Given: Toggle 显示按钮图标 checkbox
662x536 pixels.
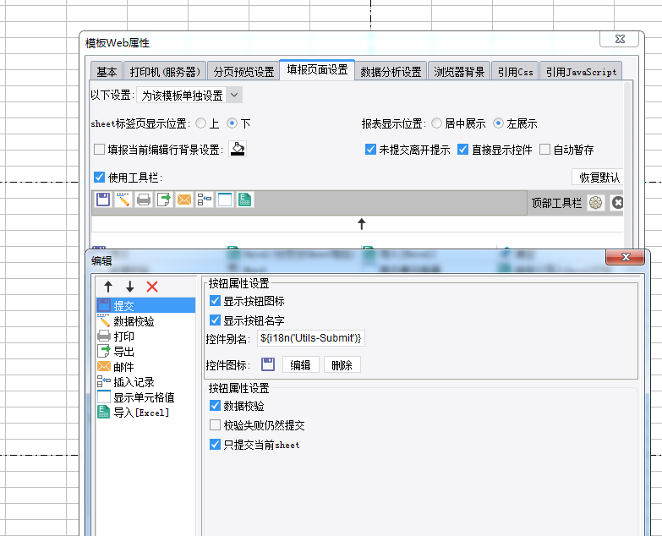Looking at the screenshot, I should [215, 301].
